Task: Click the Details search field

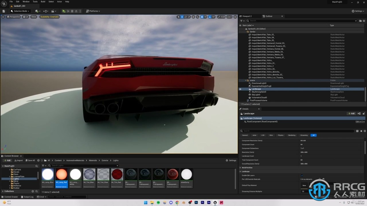Action: click(x=297, y=131)
